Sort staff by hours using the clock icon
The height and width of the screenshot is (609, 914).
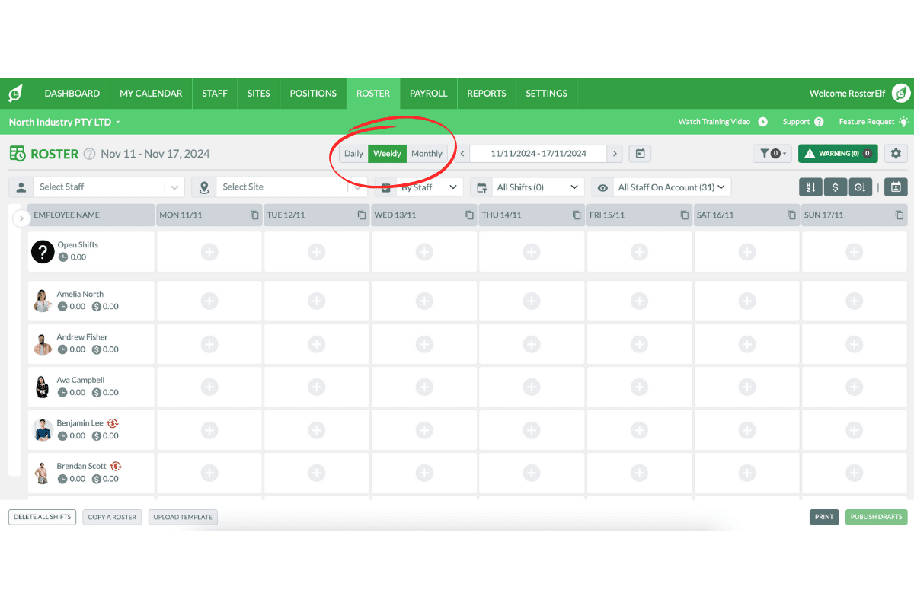coord(860,187)
